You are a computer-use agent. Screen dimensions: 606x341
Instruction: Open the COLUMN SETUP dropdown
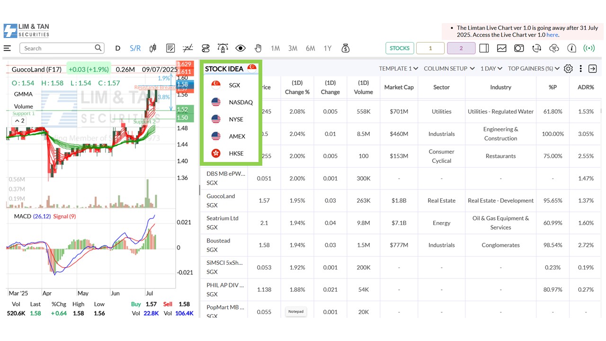tap(449, 69)
